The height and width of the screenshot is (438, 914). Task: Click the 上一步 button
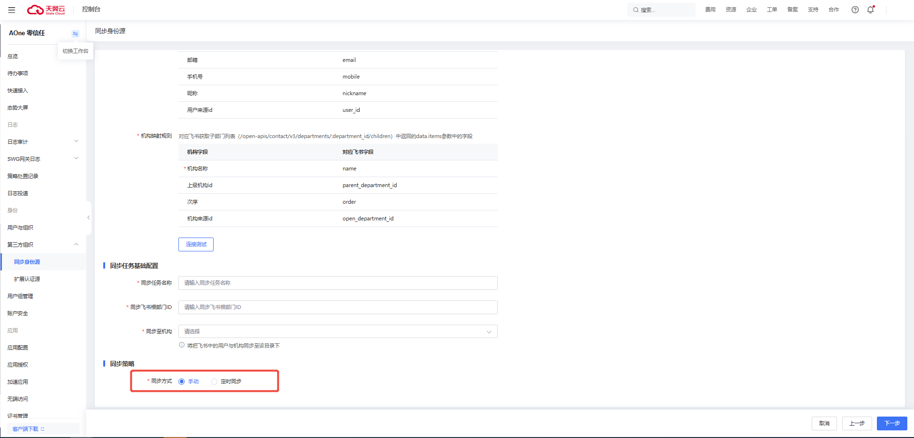pos(857,423)
